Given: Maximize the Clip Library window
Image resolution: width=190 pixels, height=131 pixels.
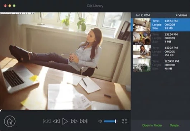Looking at the screenshot, I should pyautogui.click(x=14, y=6).
